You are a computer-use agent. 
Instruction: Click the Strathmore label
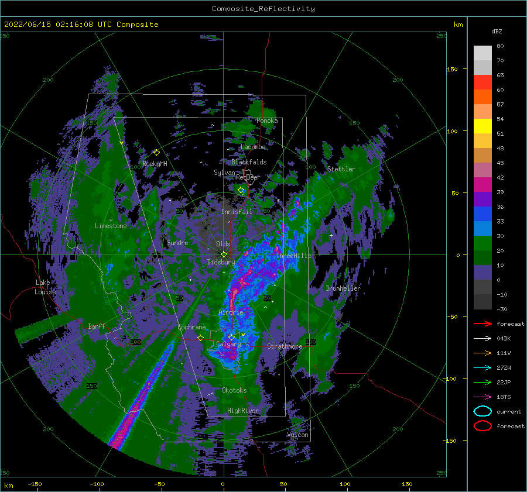click(285, 346)
